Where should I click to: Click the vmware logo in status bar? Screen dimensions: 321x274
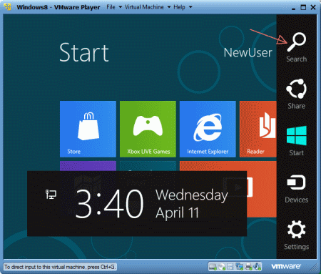[286, 266]
